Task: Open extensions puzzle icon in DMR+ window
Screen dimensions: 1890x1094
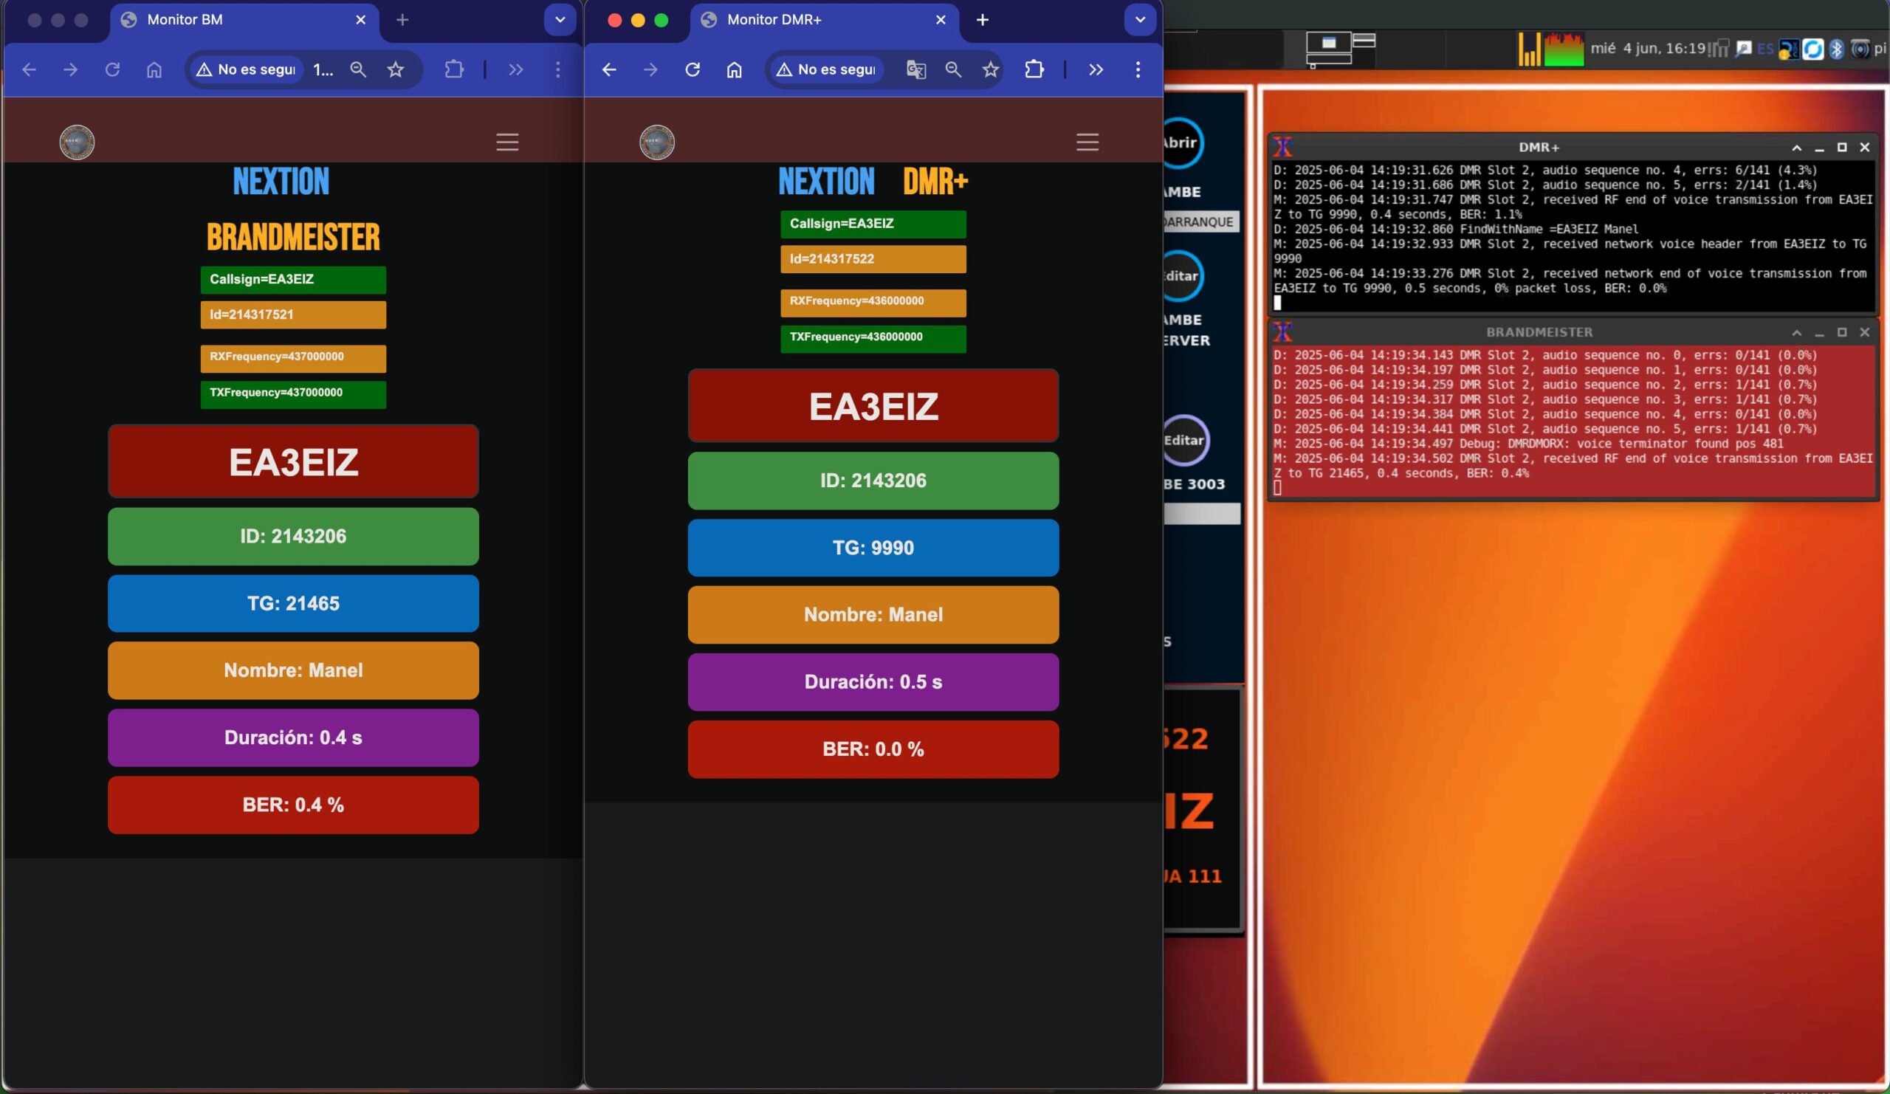Action: (1034, 69)
